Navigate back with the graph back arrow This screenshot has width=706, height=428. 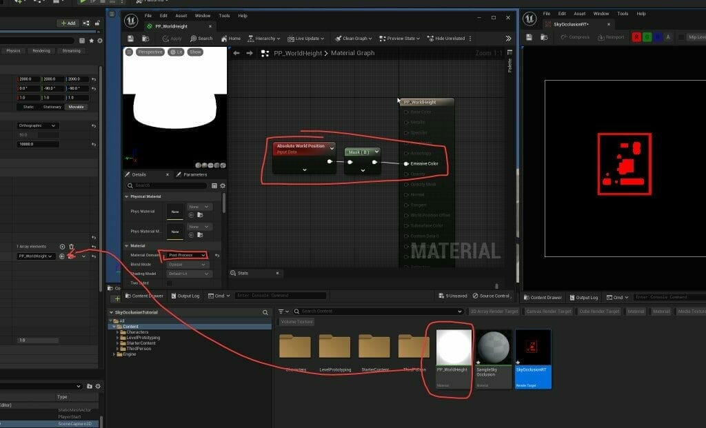coord(236,53)
